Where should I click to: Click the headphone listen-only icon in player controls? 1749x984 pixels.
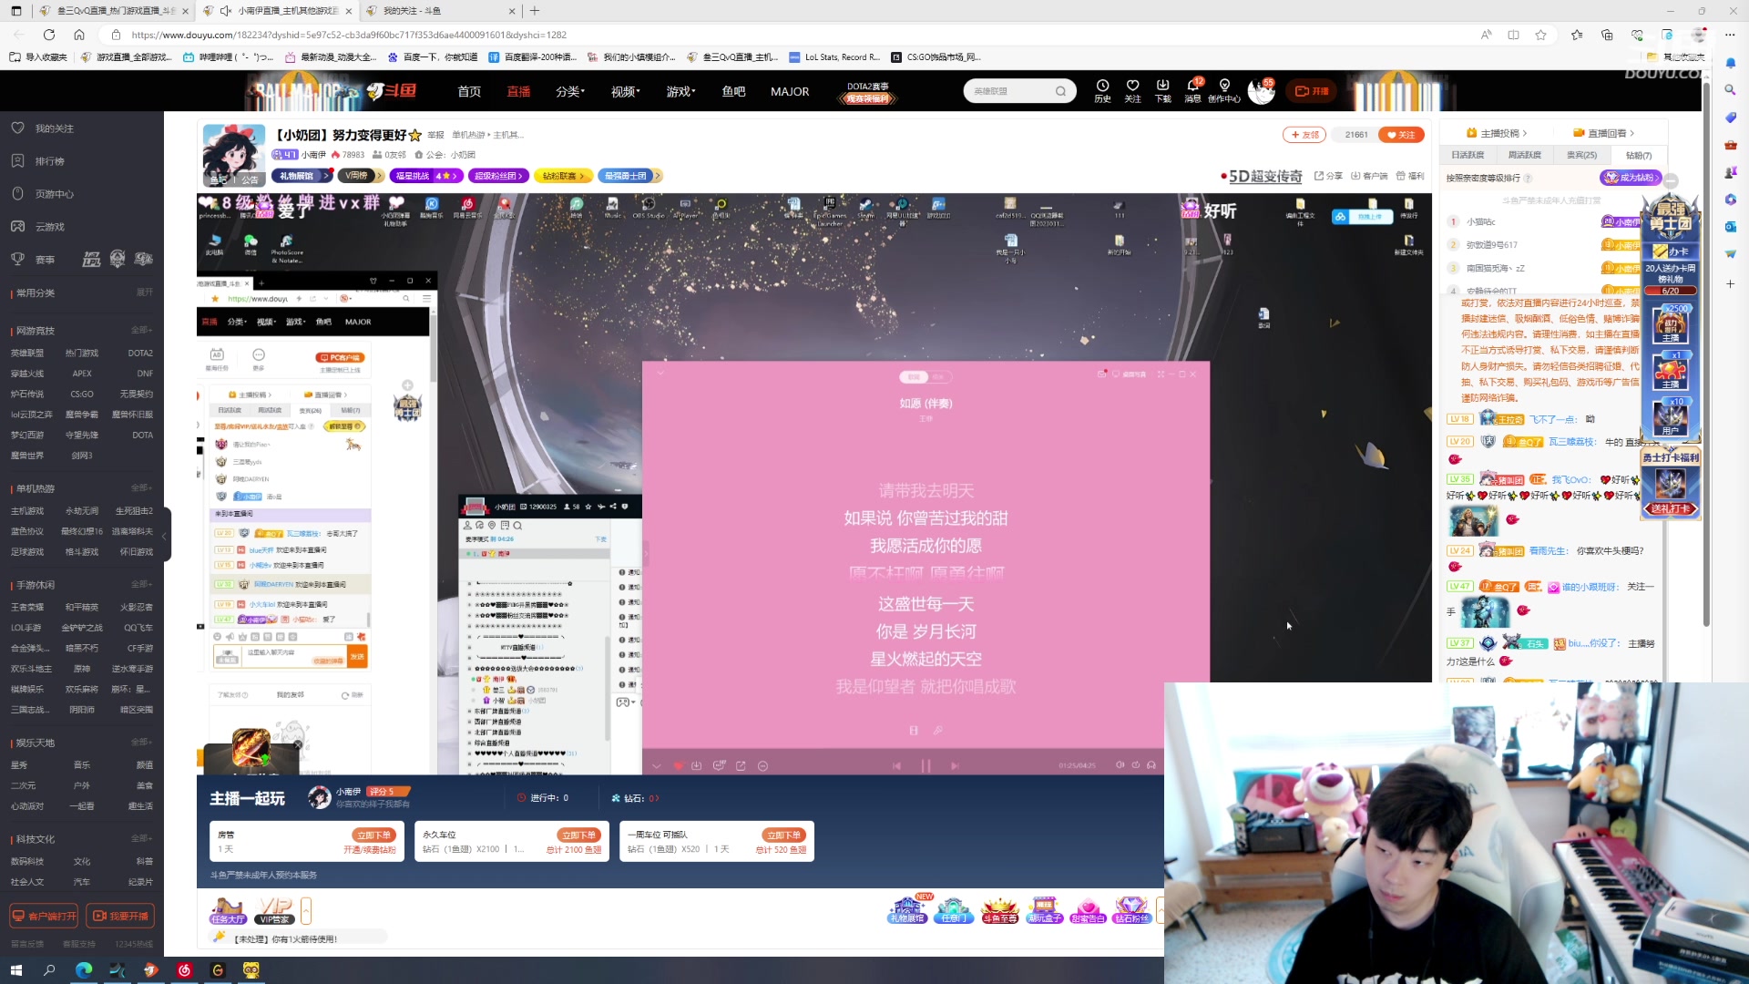[x=1151, y=765]
